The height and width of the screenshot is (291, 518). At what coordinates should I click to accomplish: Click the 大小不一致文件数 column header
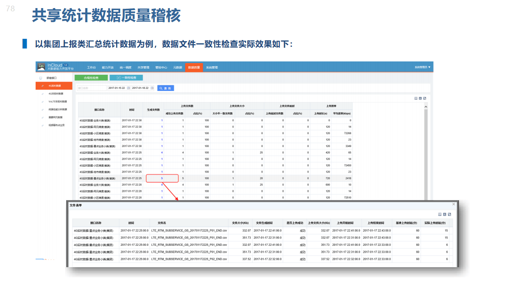223,114
